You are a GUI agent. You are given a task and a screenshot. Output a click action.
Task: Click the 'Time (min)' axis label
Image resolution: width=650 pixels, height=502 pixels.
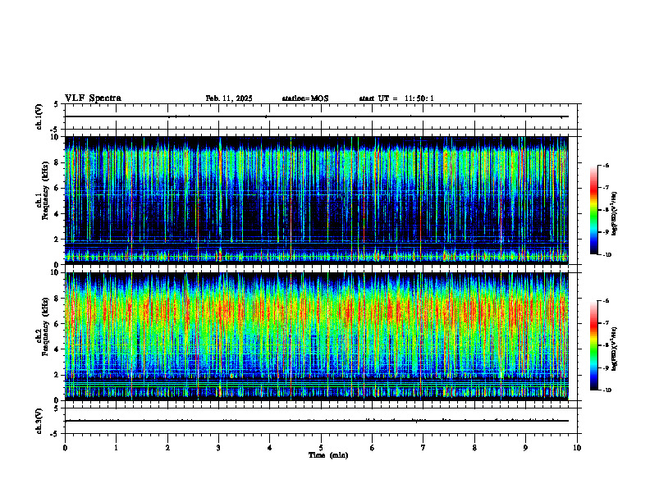(328, 455)
